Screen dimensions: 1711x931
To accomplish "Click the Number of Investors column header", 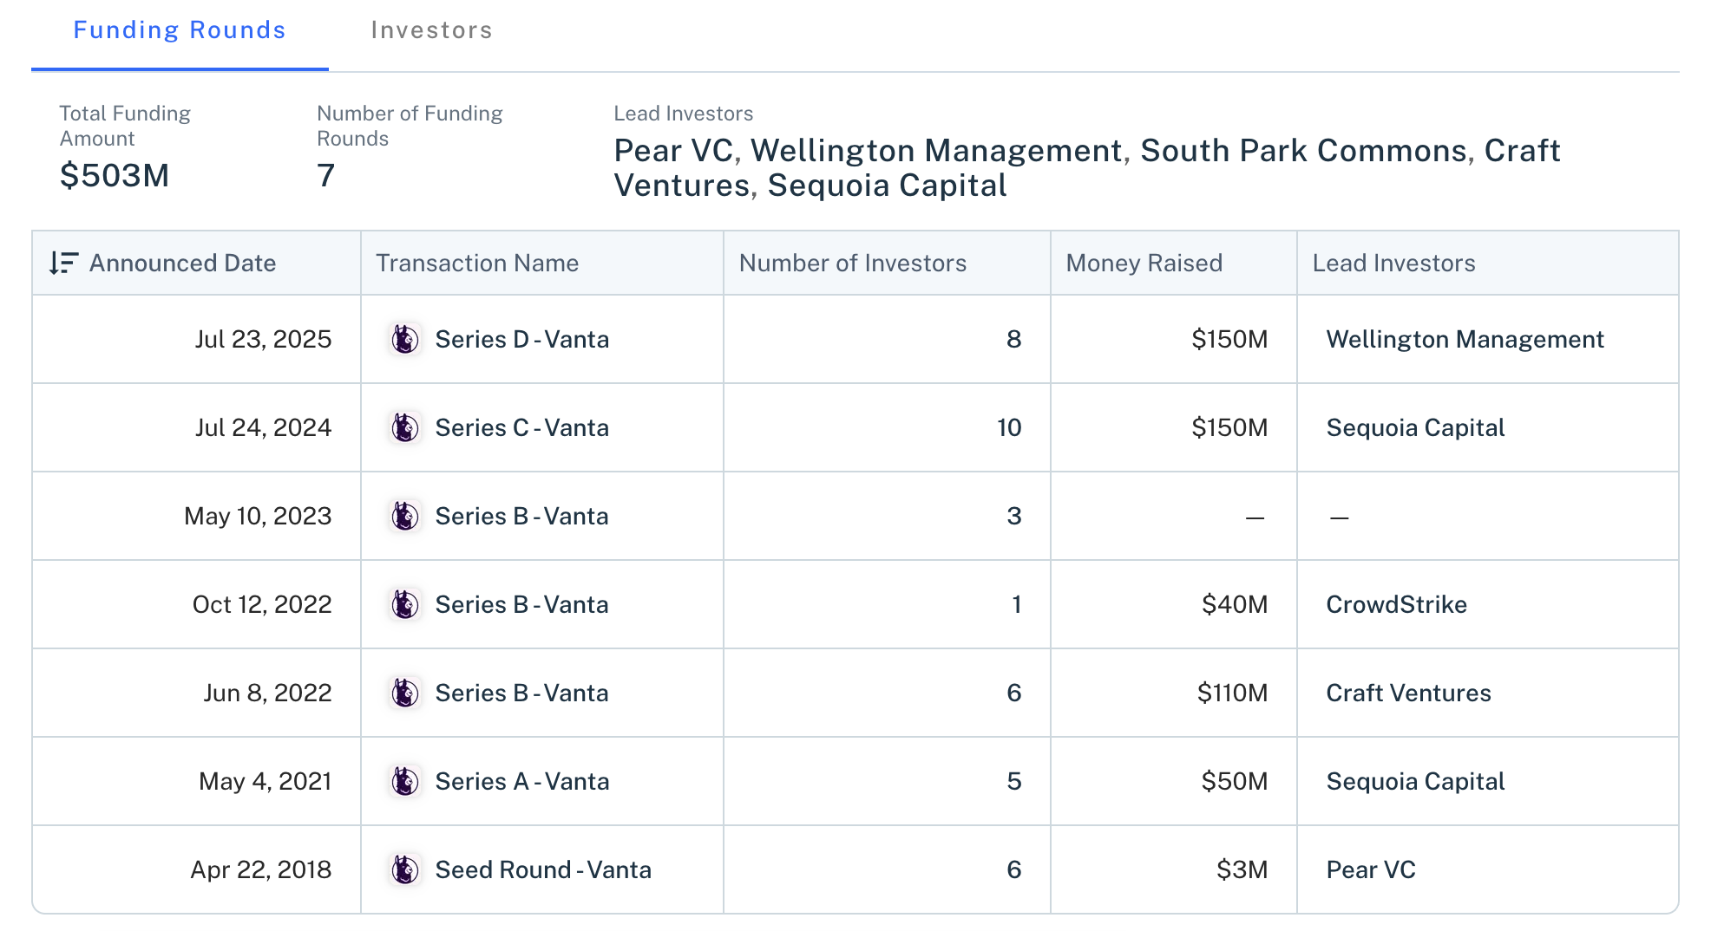I will [x=852, y=263].
